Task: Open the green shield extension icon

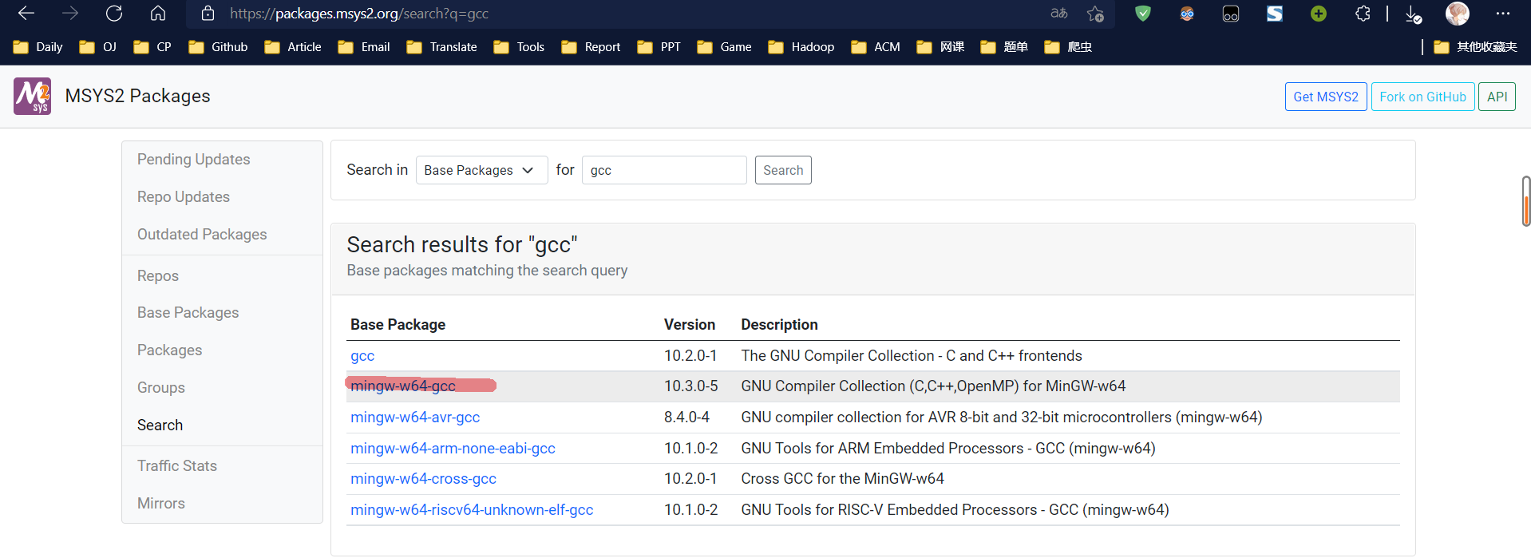Action: (1143, 14)
